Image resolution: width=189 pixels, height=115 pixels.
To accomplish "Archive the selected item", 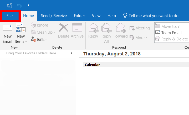I will [77, 31].
